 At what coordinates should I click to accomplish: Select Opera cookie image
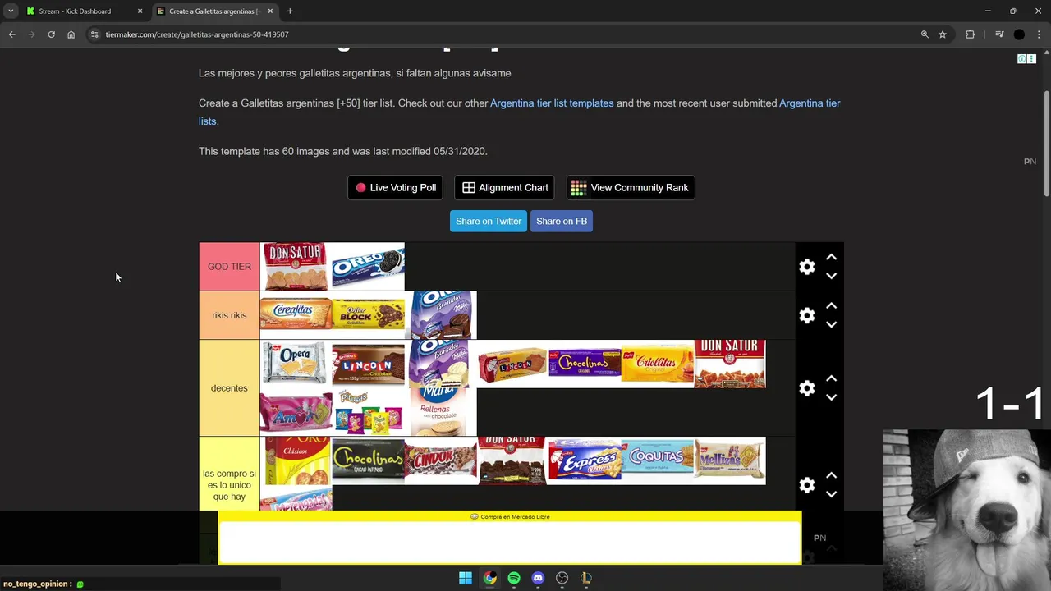296,364
